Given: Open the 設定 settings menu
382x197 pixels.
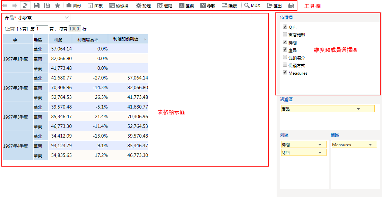Looking at the screenshot, I should point(143,6).
